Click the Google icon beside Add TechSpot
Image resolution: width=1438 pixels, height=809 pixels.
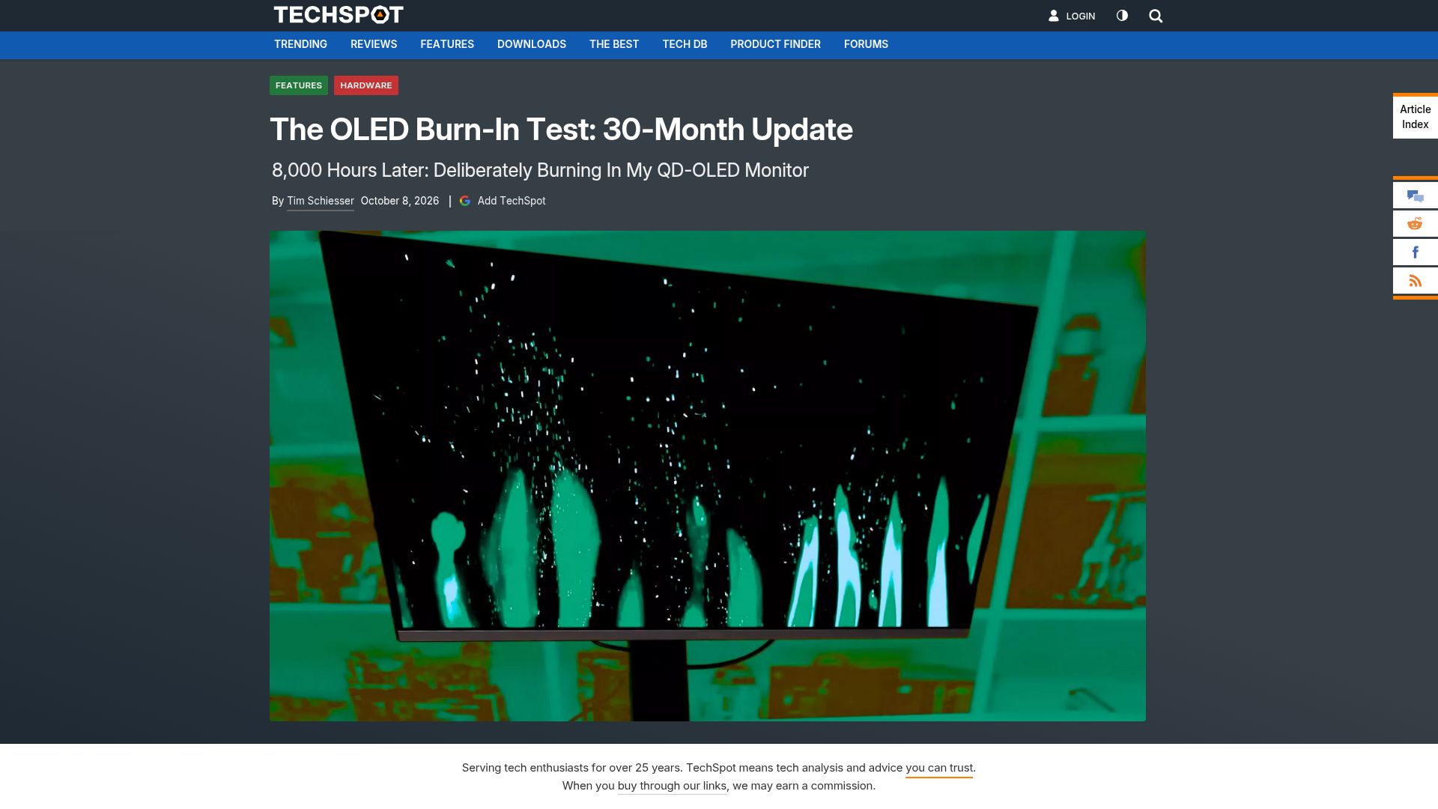coord(465,201)
